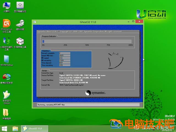This screenshot has width=176, height=132.
Task: Click the Speed (MB/min) value 1825
Action: (65, 56)
